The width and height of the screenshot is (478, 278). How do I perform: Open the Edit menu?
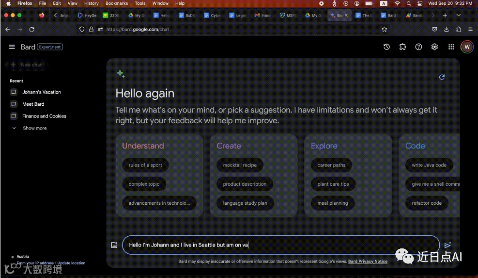[x=57, y=3]
